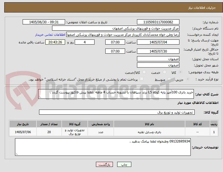Click the اطلاعات کالاهای مورد نیاز heading
Screen dimensions: 223x172
coord(198,103)
